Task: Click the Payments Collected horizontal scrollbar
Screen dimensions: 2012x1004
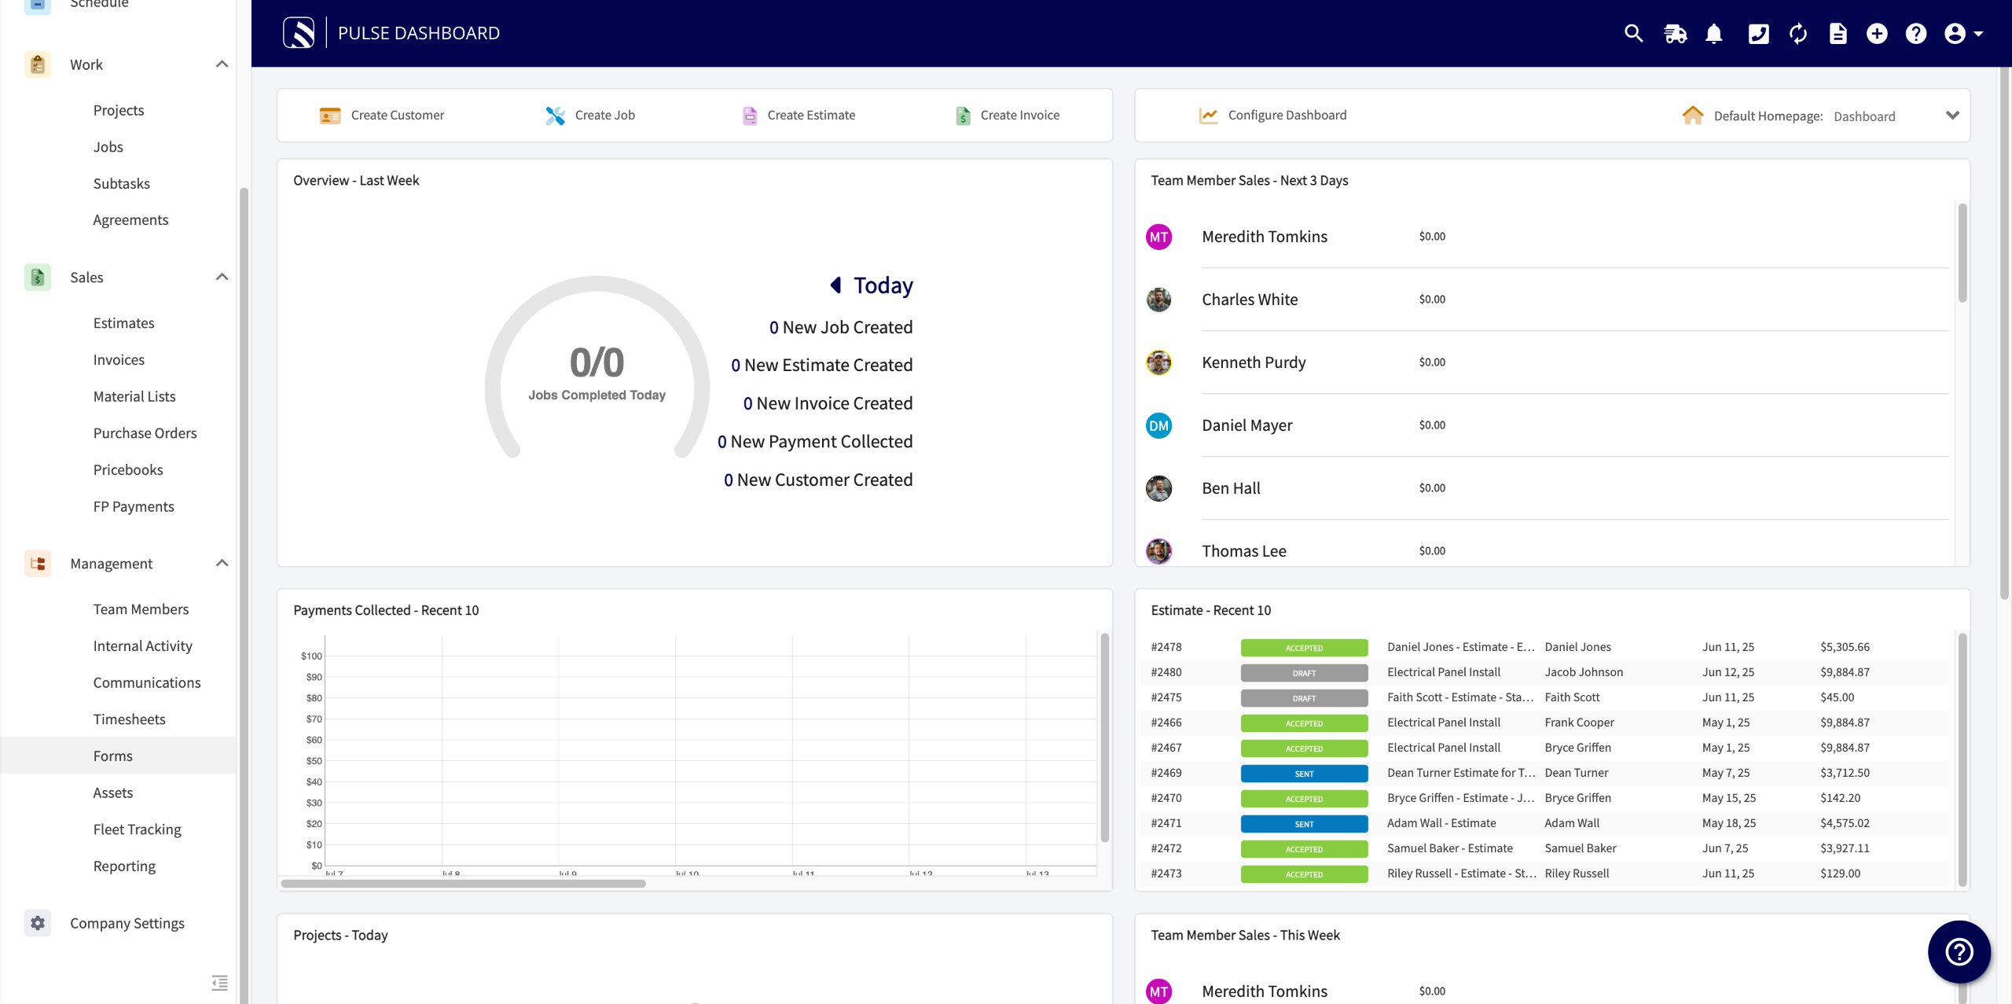Action: 463,884
